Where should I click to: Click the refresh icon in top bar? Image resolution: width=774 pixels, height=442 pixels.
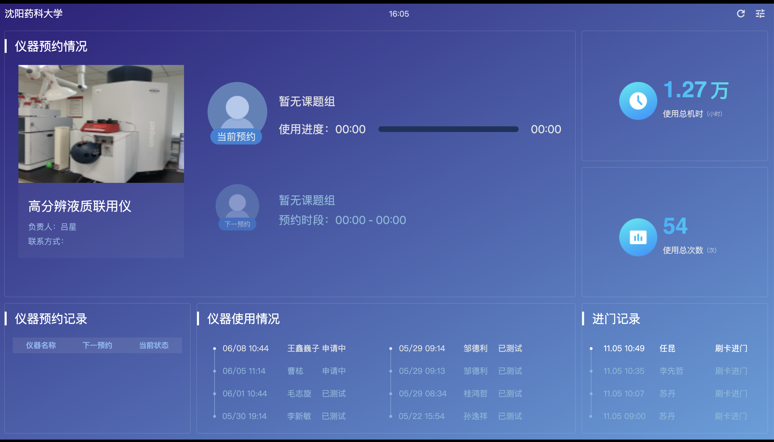click(741, 14)
